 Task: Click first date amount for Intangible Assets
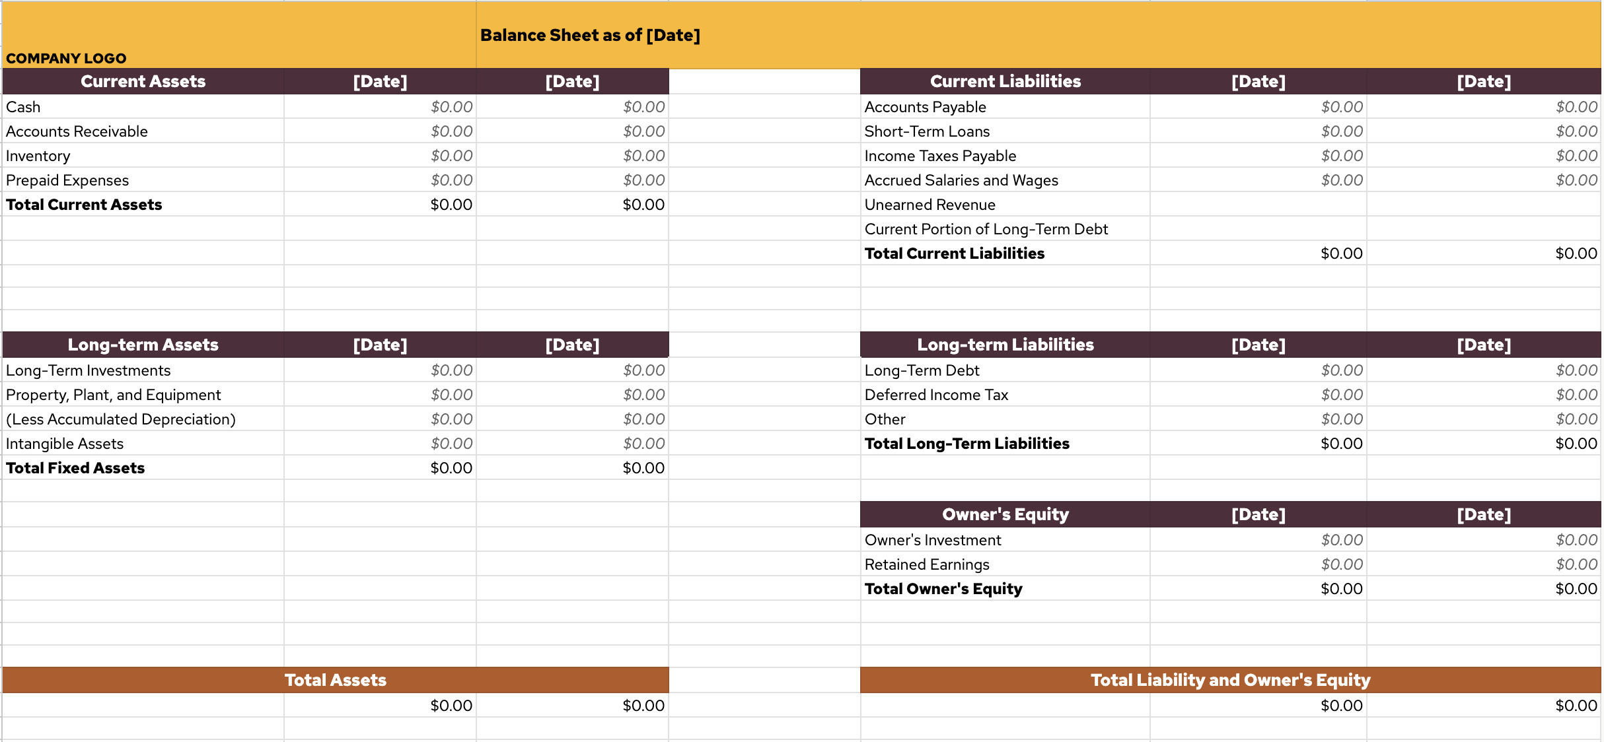[451, 444]
